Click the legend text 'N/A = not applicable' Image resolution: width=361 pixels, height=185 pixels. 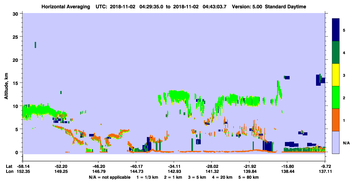click(109, 177)
